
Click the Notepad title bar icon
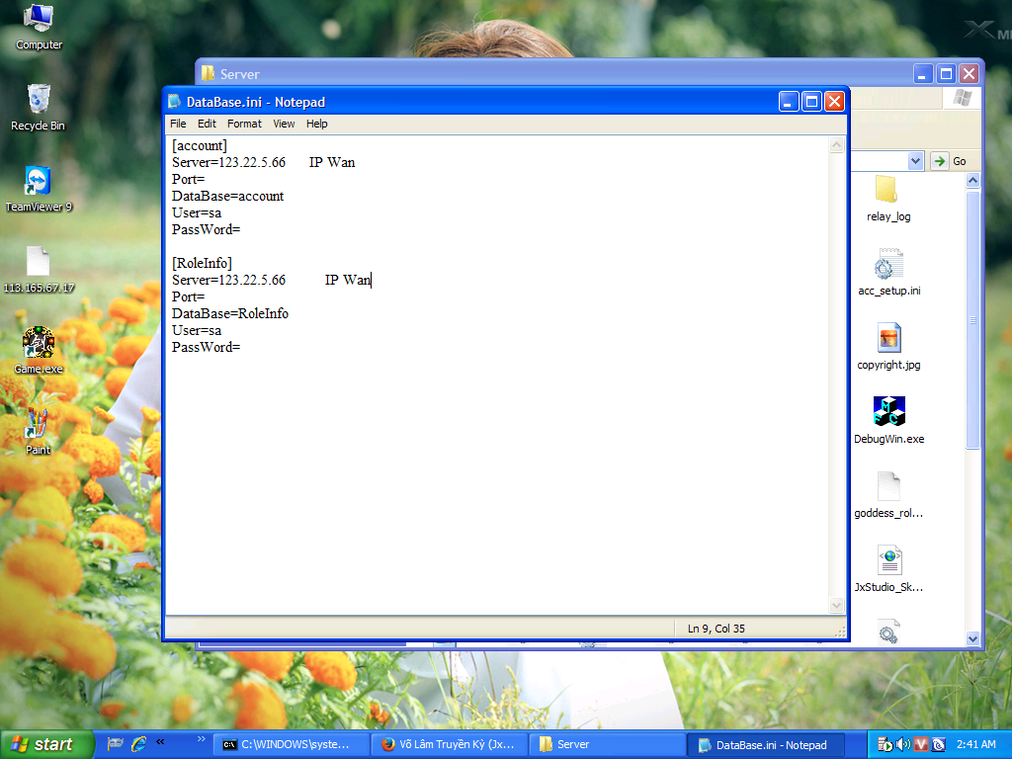click(x=174, y=102)
